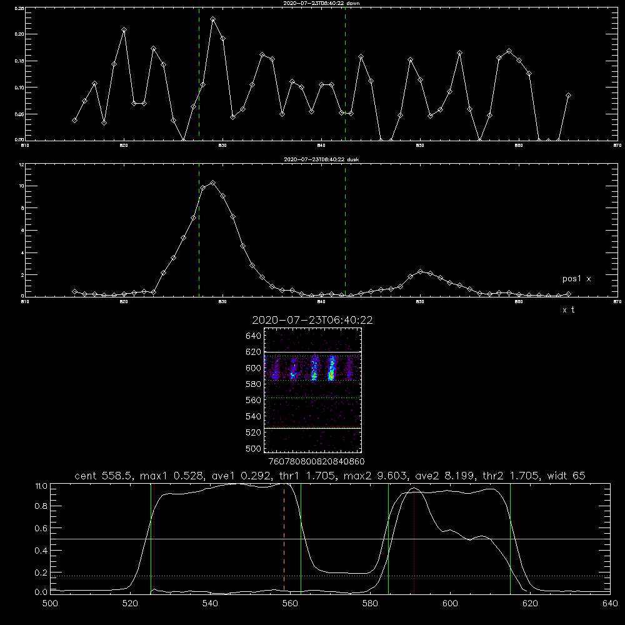The height and width of the screenshot is (625, 625).
Task: Click the y-axis label 0.8 in bottom plot
Action: click(x=41, y=506)
